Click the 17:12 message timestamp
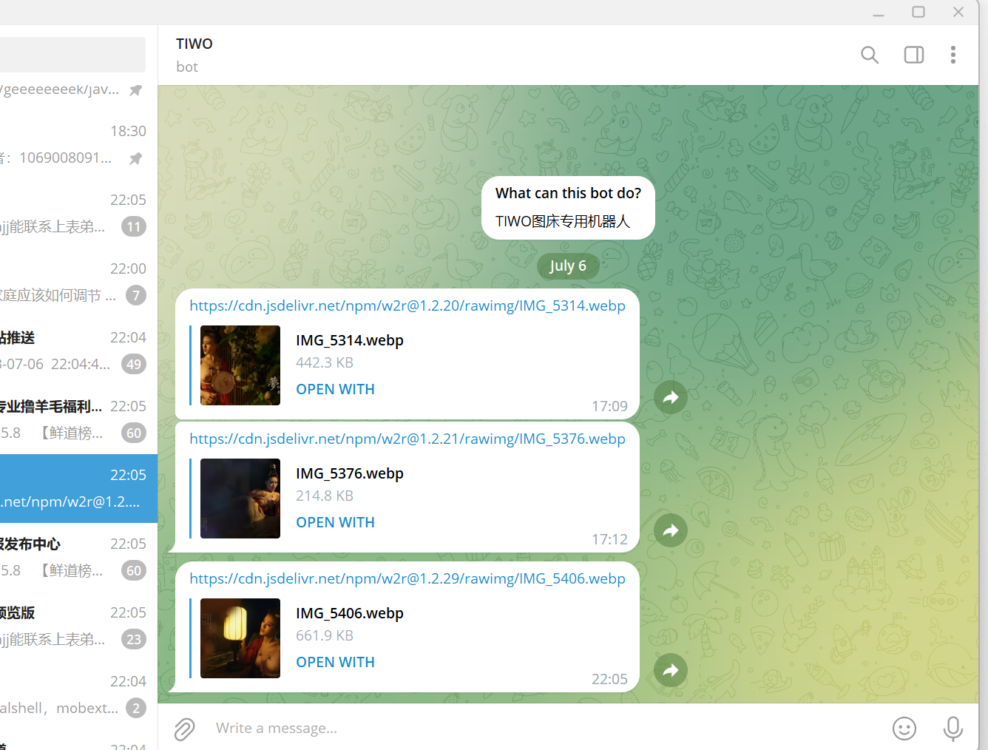This screenshot has width=988, height=750. click(609, 539)
